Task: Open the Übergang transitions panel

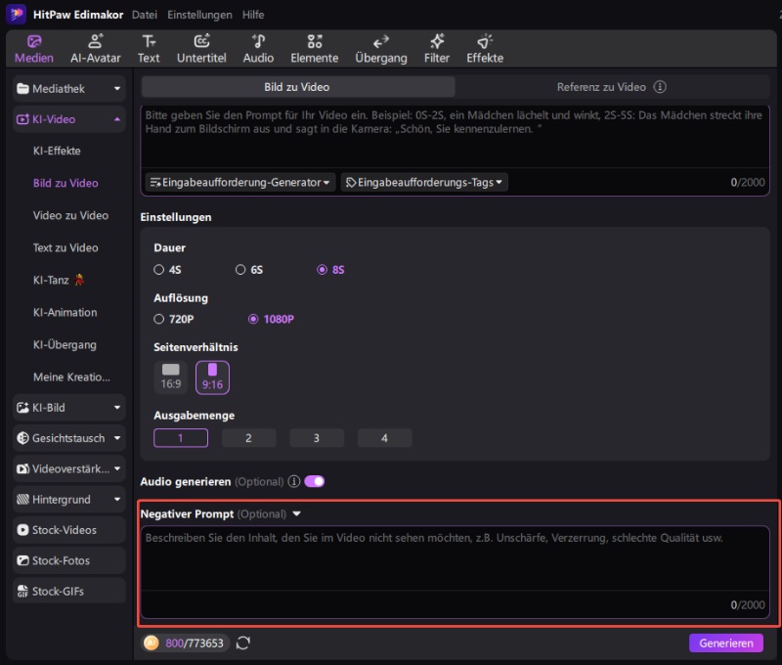Action: click(x=381, y=48)
